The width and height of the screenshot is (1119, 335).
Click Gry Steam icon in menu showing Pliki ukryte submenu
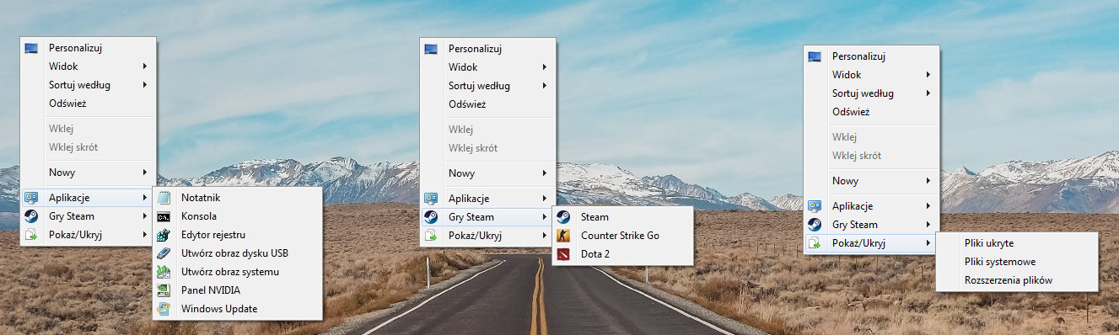point(815,225)
